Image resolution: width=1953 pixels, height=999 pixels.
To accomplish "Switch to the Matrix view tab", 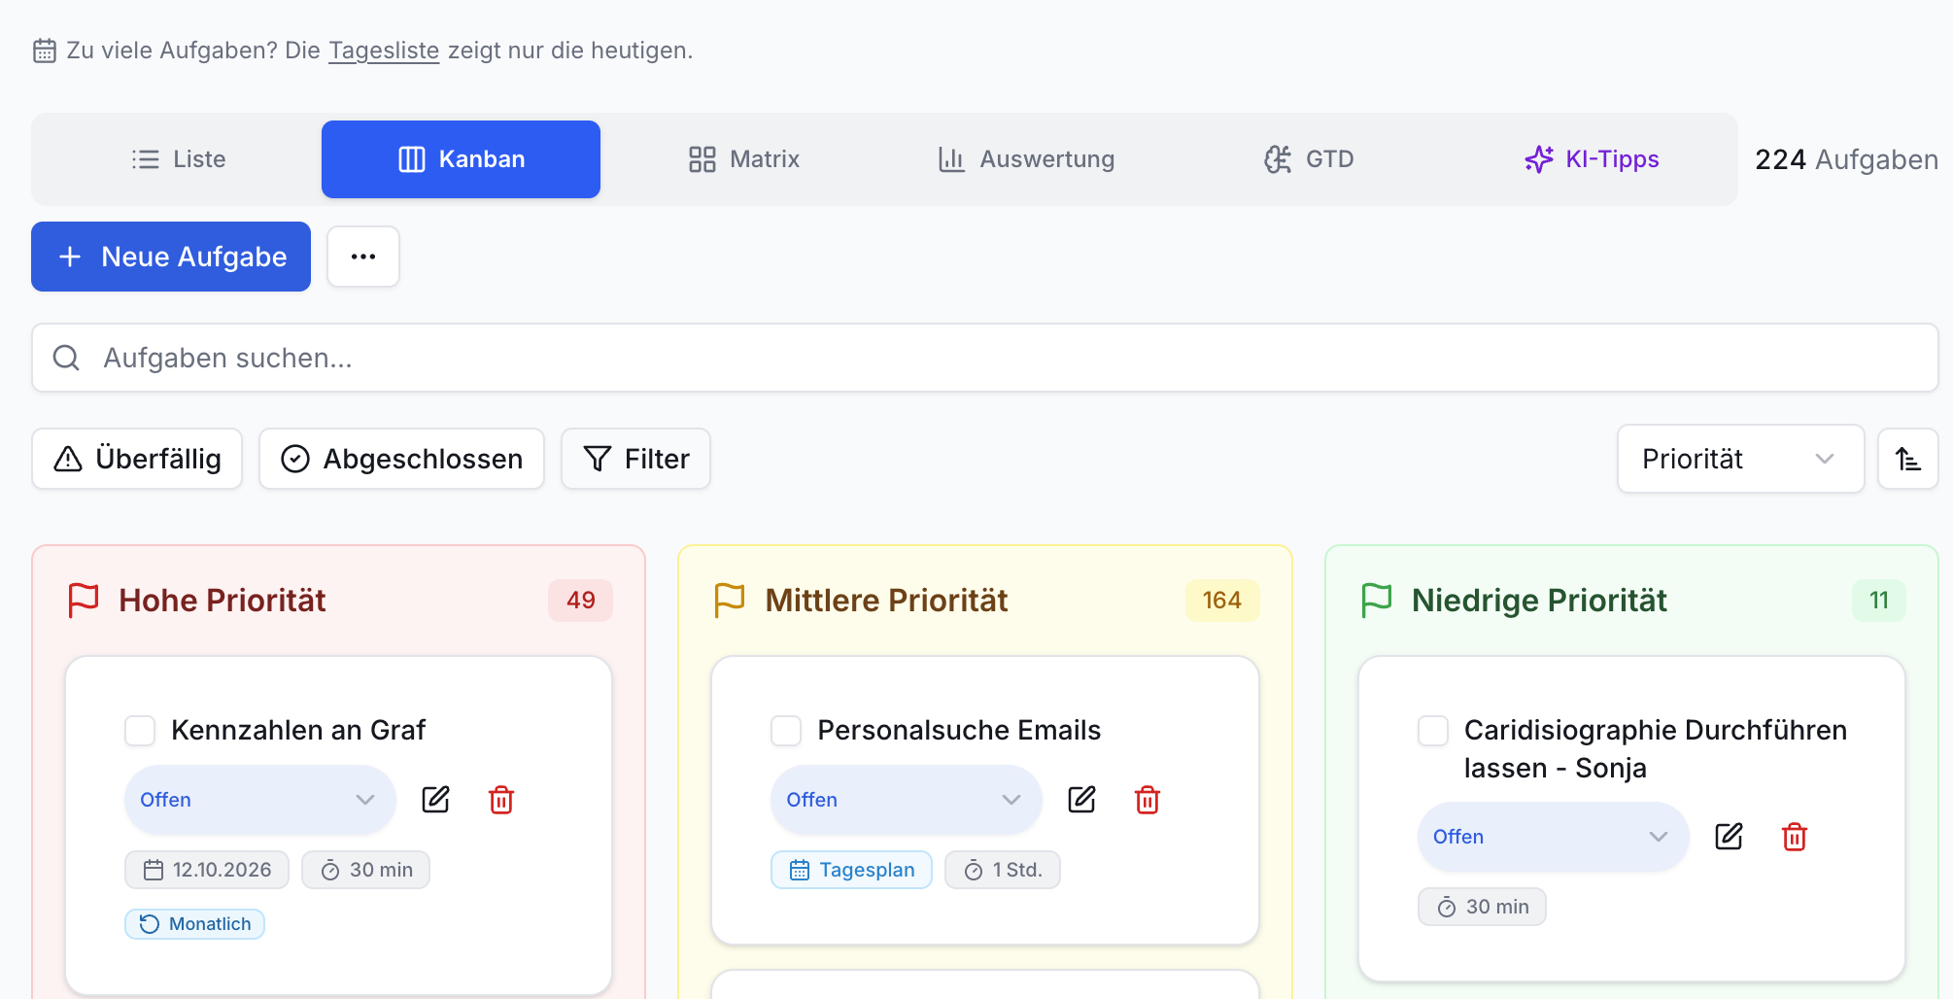I will coord(743,159).
